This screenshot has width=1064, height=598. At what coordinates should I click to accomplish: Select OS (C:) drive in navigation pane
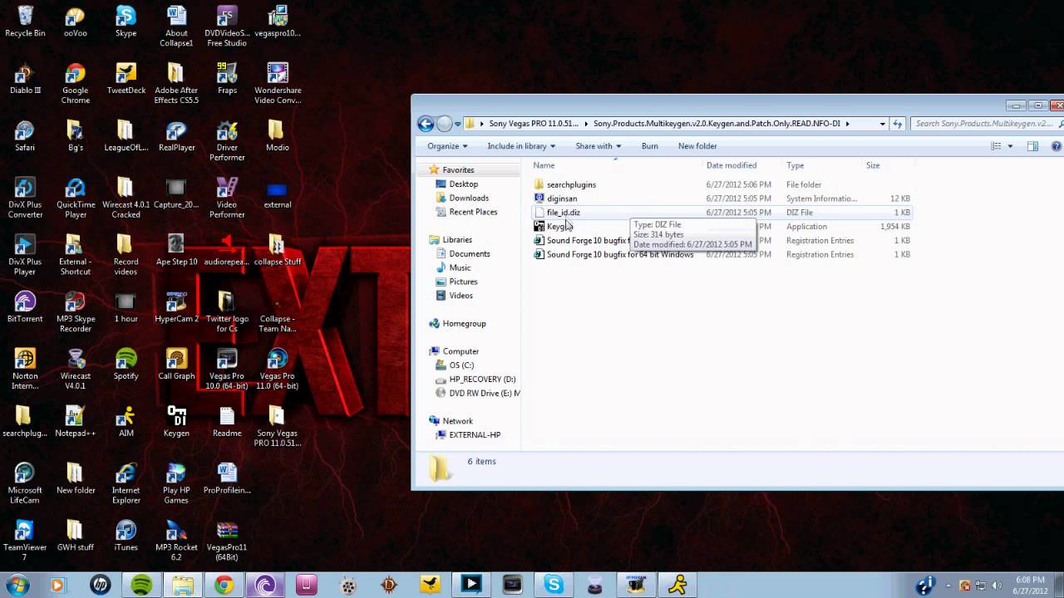tap(461, 365)
